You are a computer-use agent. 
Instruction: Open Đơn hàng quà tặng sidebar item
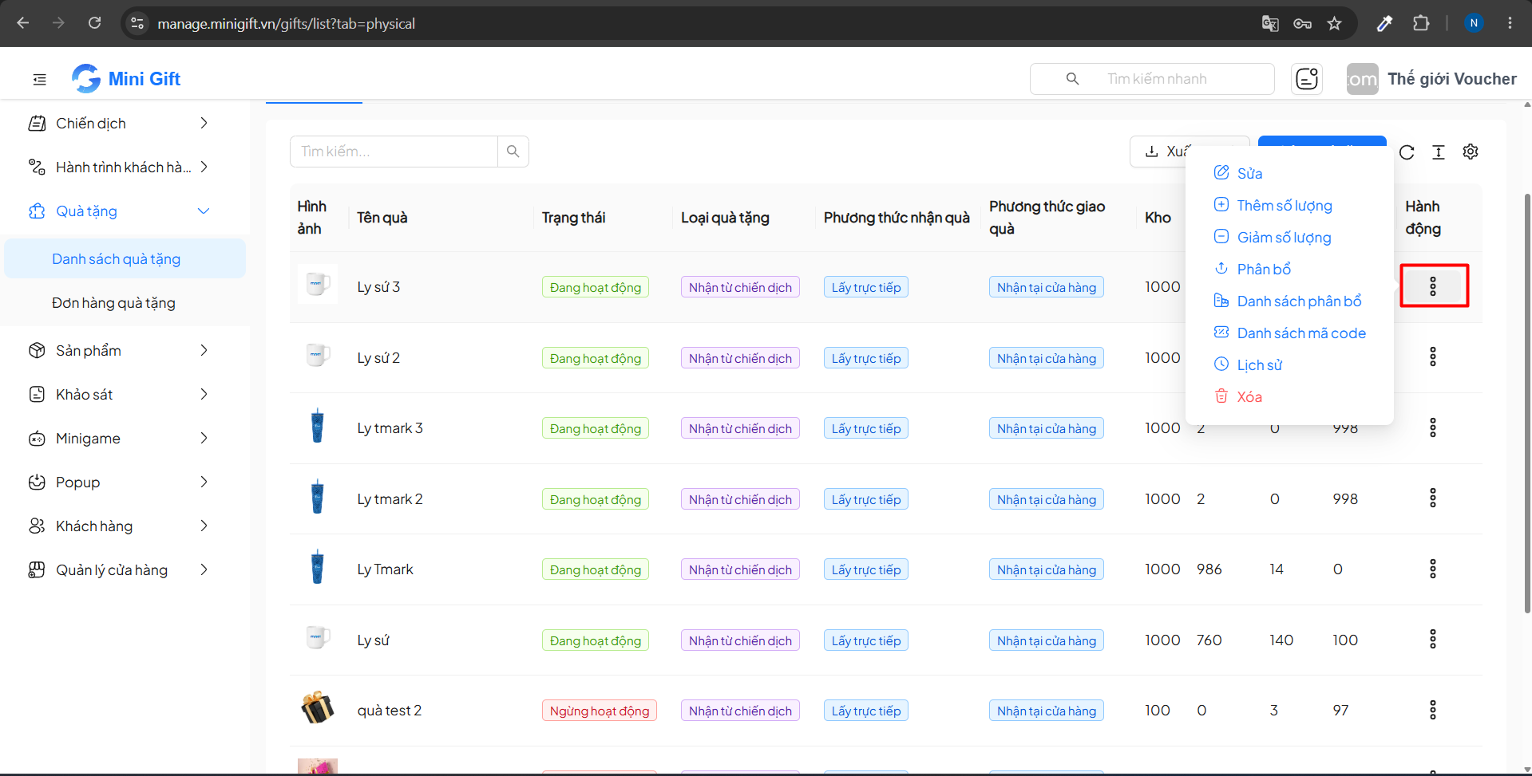coord(125,302)
